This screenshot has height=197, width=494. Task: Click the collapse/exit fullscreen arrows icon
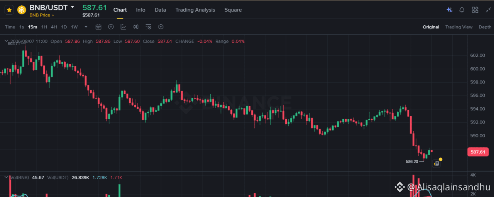[488, 10]
